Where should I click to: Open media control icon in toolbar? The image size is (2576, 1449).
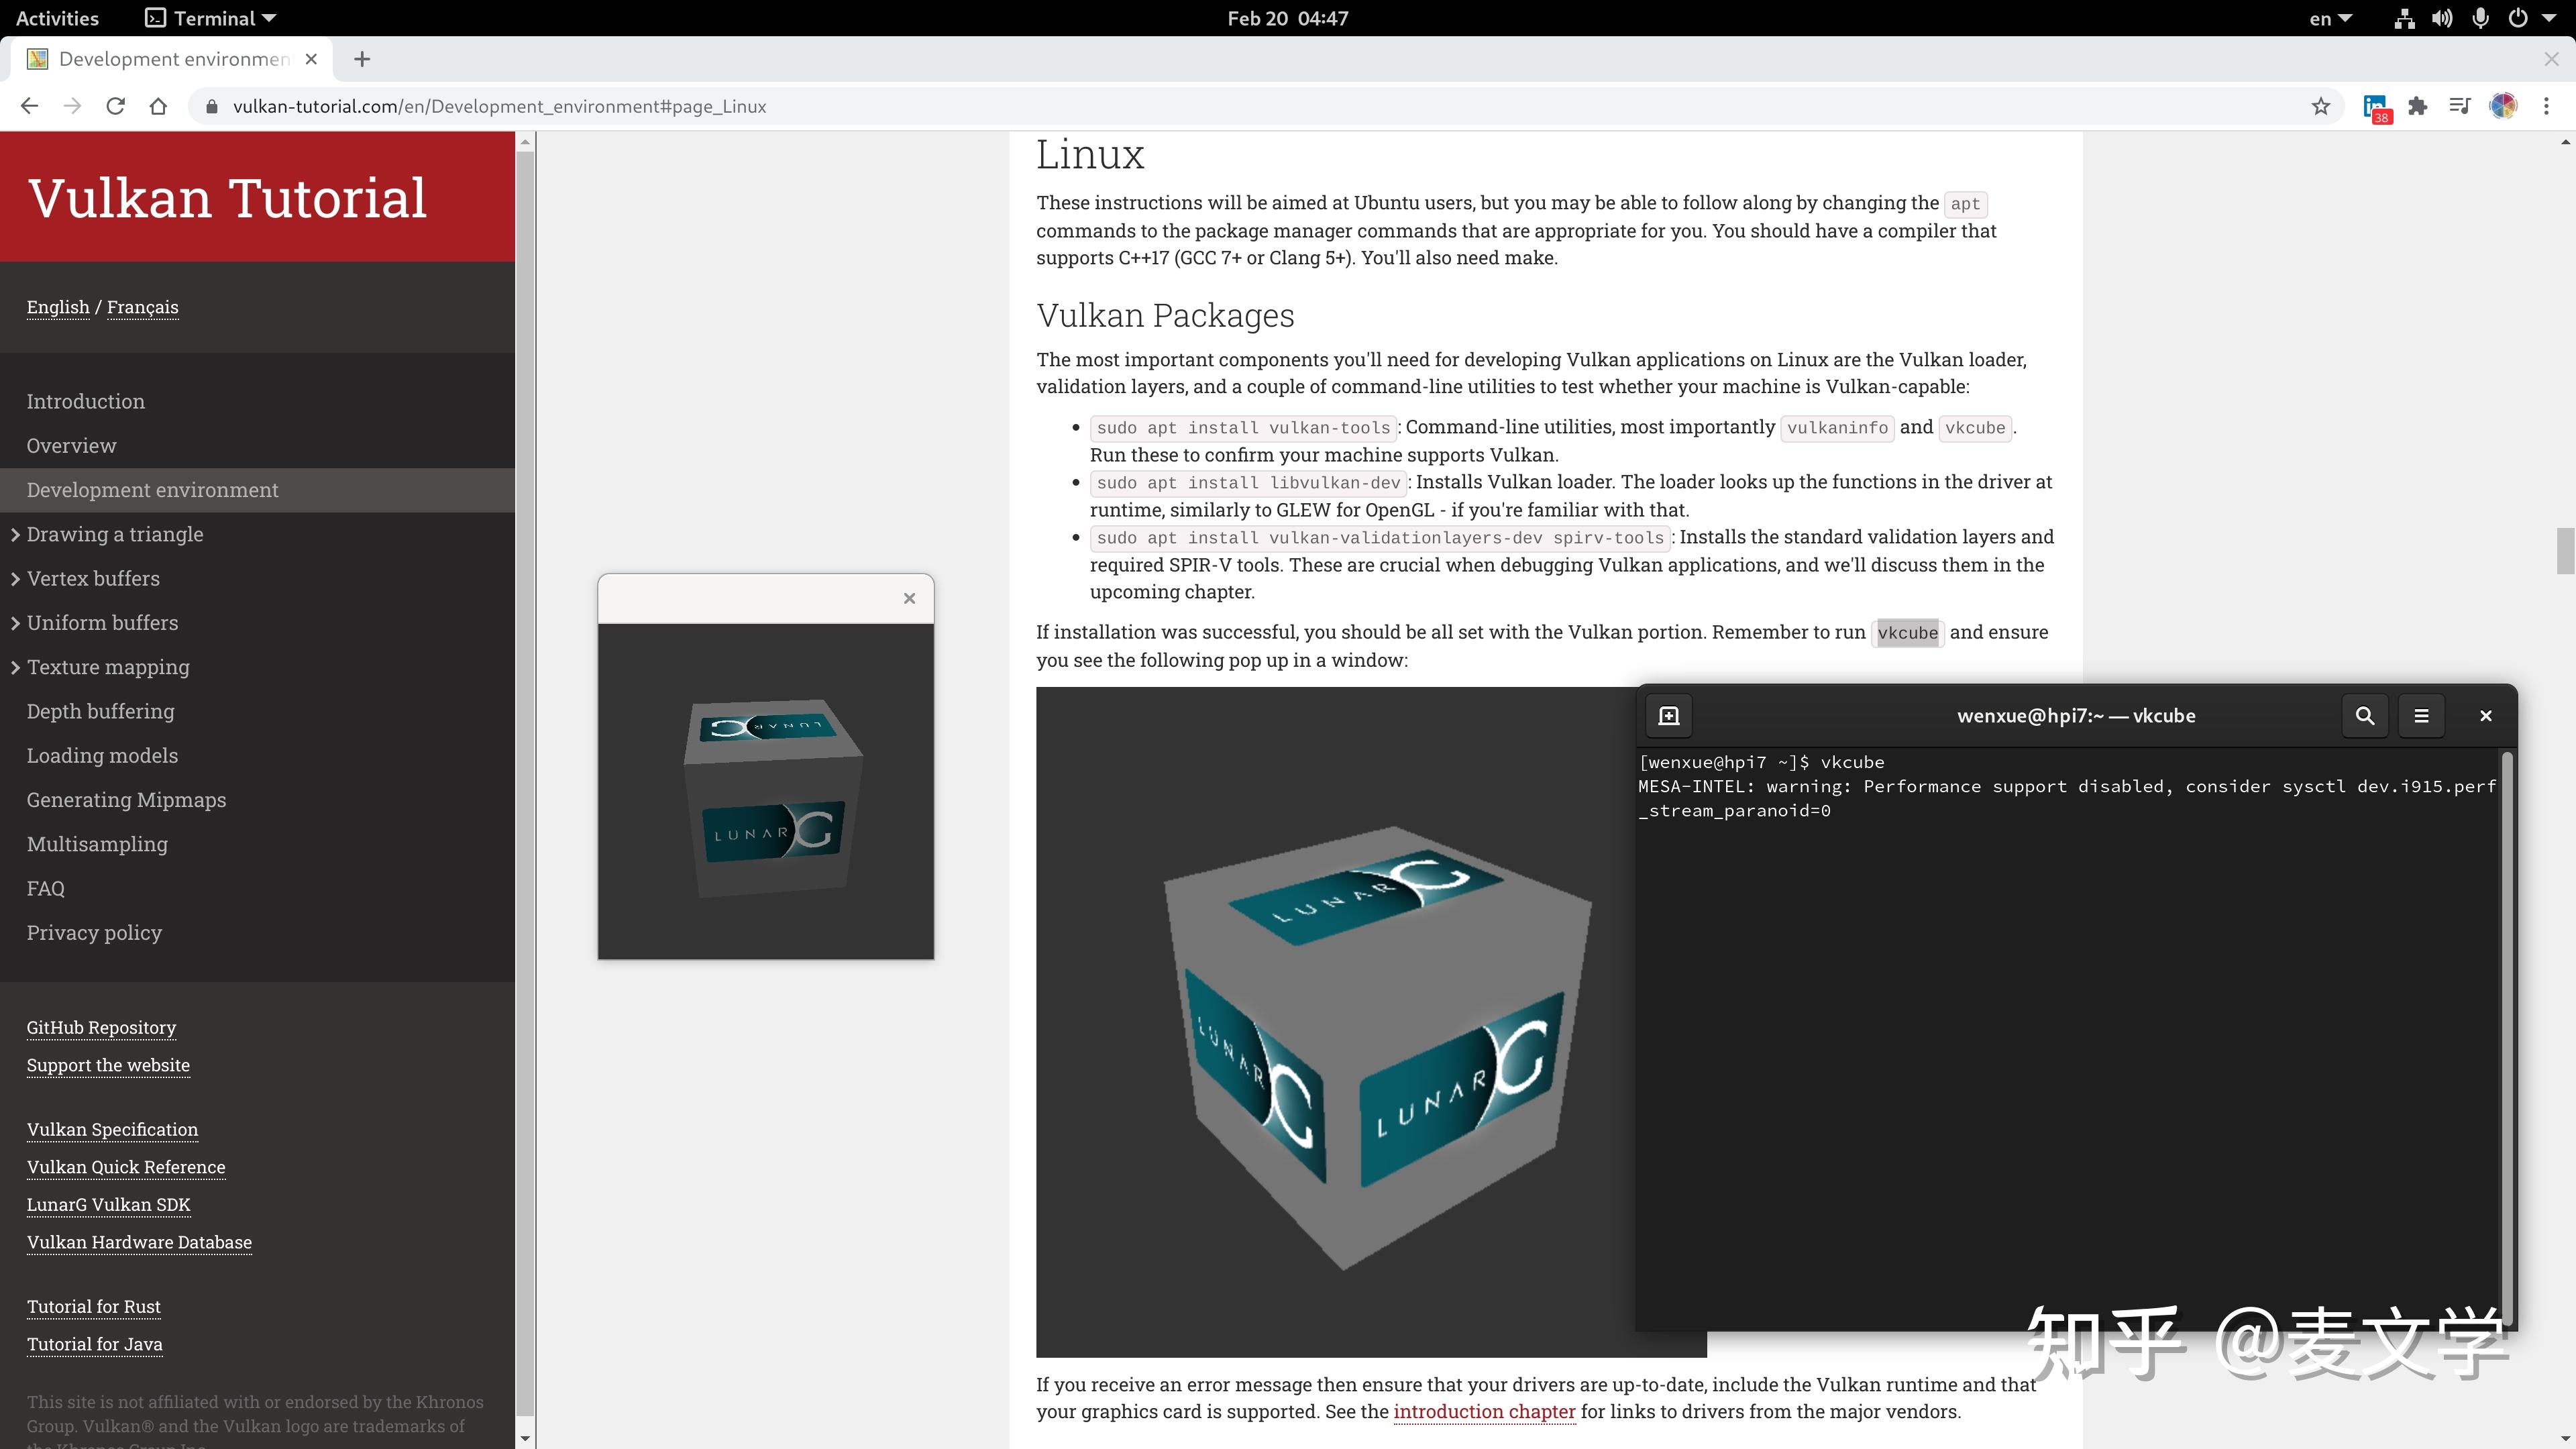2460,106
